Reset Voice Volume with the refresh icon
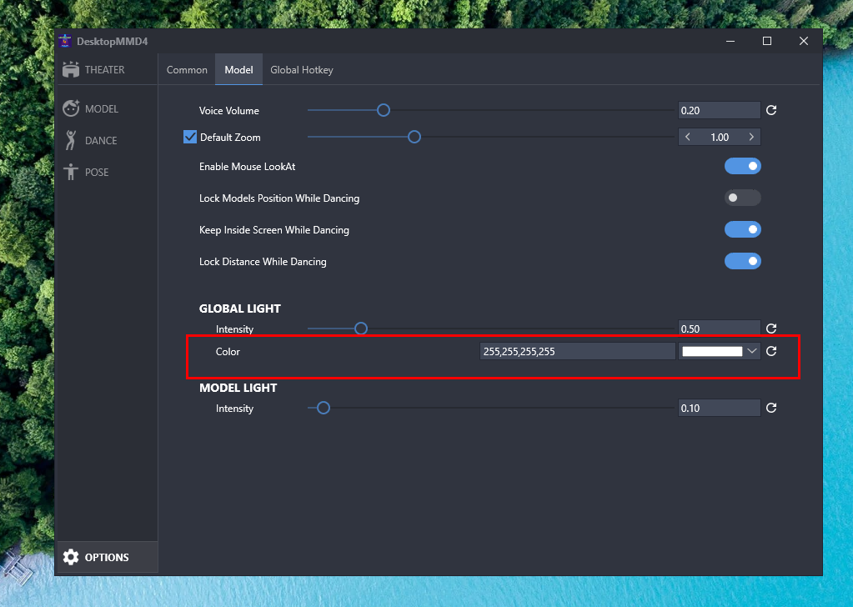Image resolution: width=853 pixels, height=607 pixels. tap(771, 110)
